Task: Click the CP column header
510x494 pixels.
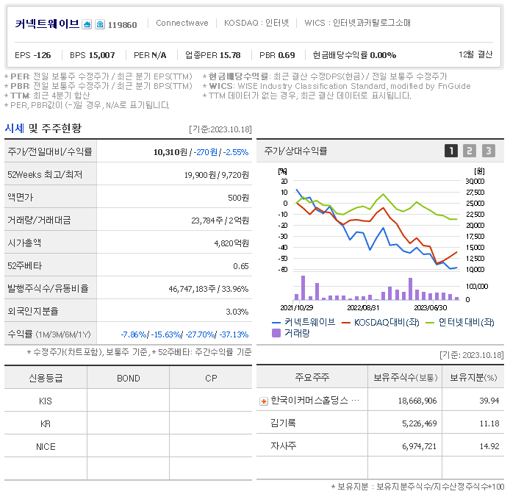Action: coord(211,378)
